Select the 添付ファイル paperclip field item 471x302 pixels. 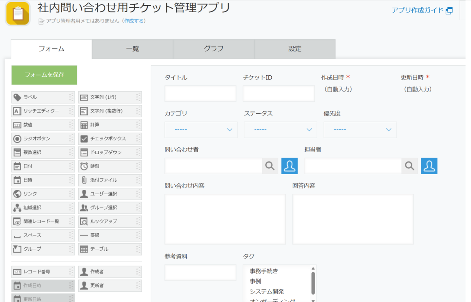pyautogui.click(x=110, y=180)
